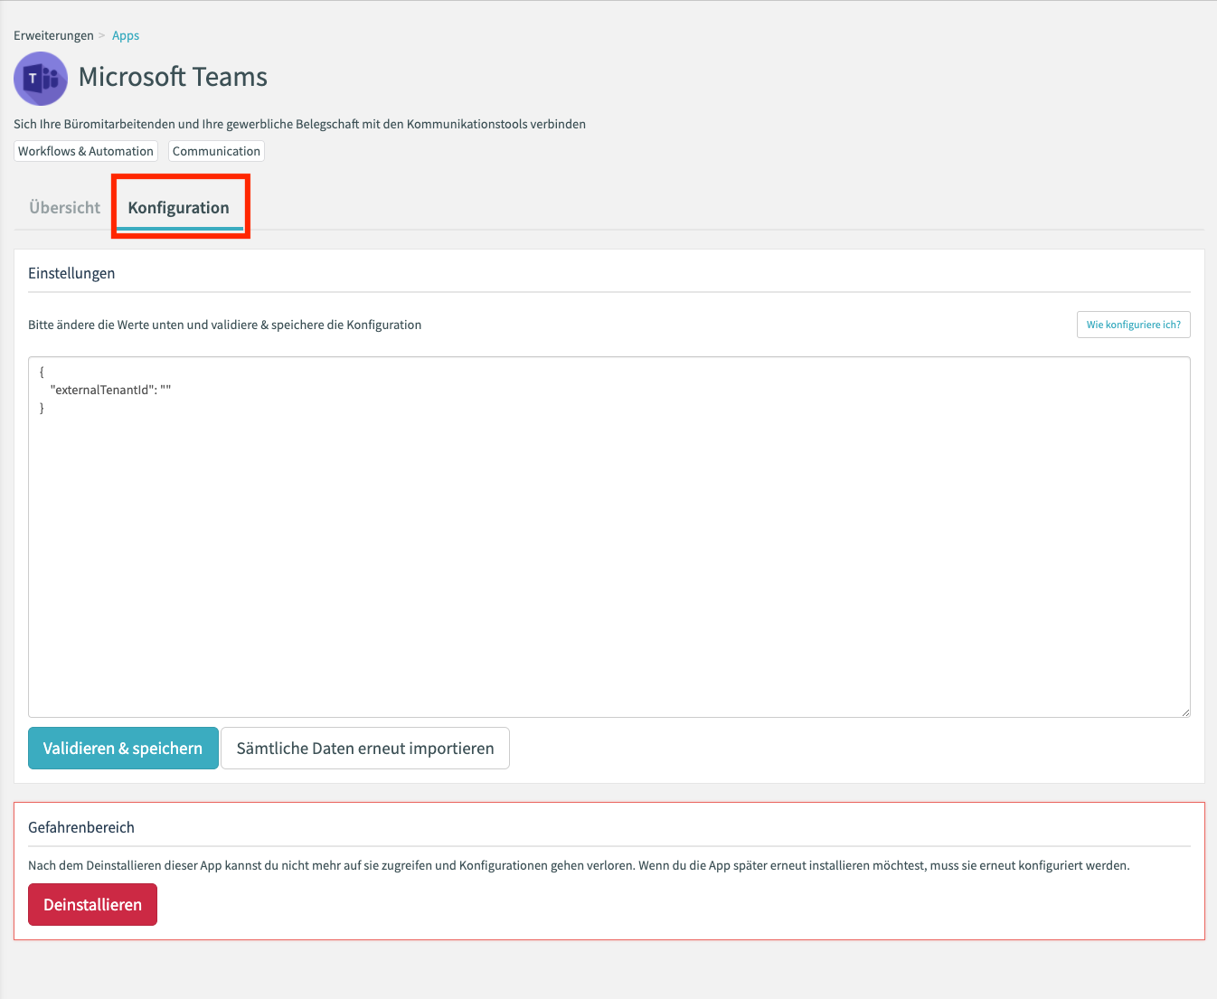Click the Microsoft Teams heading

tap(173, 77)
